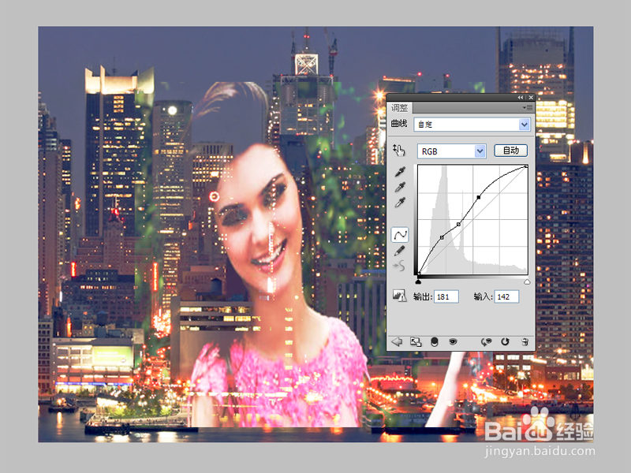Collapse the panel with double-arrow icon
The height and width of the screenshot is (473, 631).
click(521, 97)
